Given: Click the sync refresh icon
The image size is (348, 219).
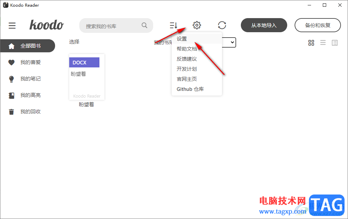Looking at the screenshot, I should click(222, 25).
